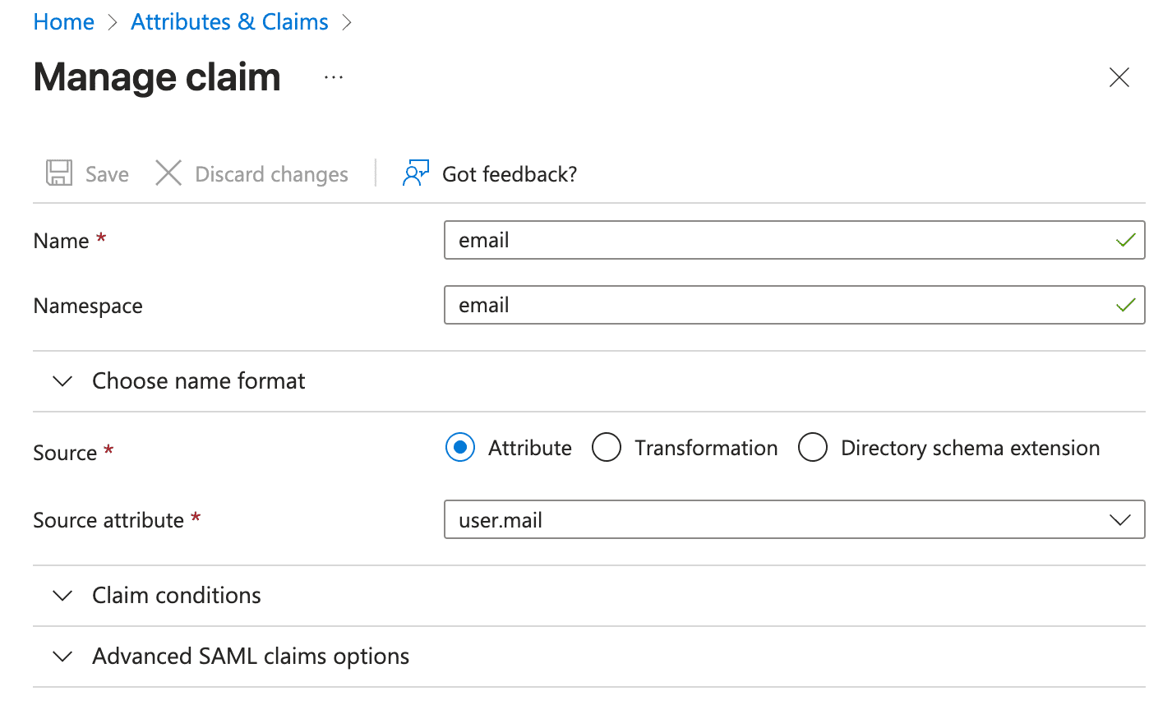This screenshot has height=705, width=1172.
Task: Close the Manage claim panel
Action: click(x=1119, y=77)
